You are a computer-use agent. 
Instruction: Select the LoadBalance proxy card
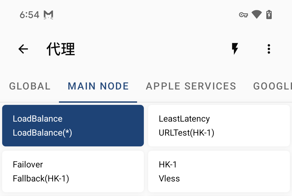coord(73,126)
